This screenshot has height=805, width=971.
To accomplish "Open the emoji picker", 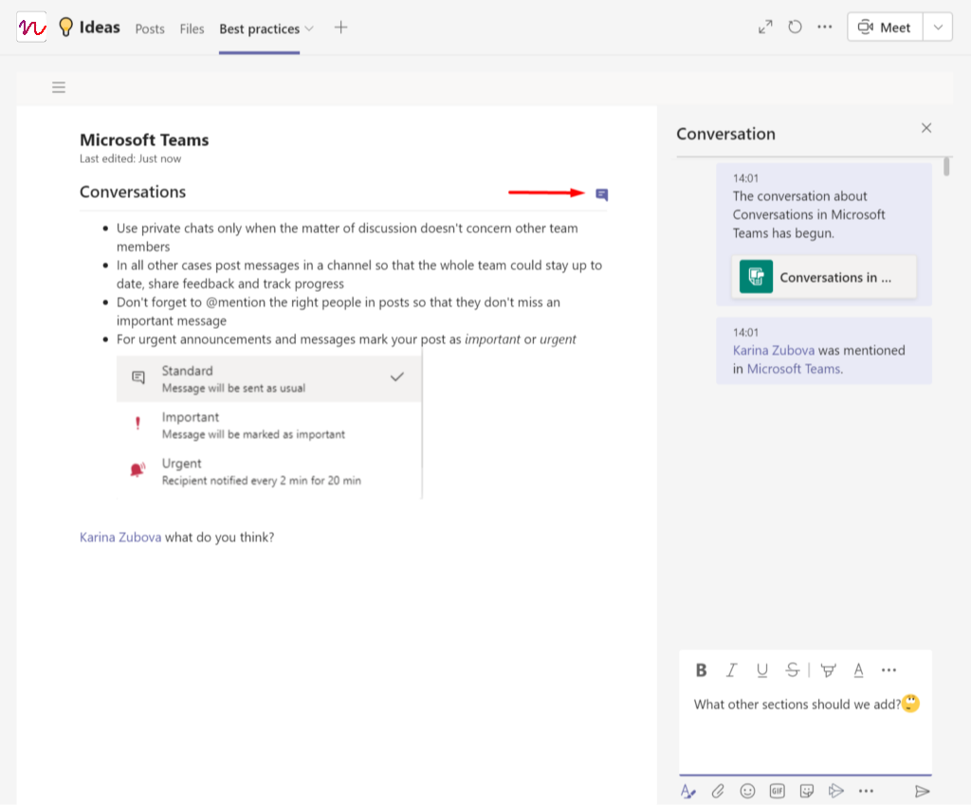I will (x=747, y=791).
